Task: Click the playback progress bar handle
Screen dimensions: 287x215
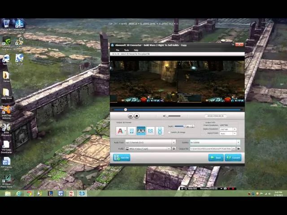Action: [x=126, y=110]
